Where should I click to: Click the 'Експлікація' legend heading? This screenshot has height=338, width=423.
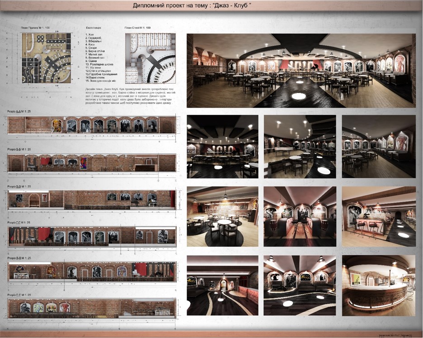pos(93,28)
